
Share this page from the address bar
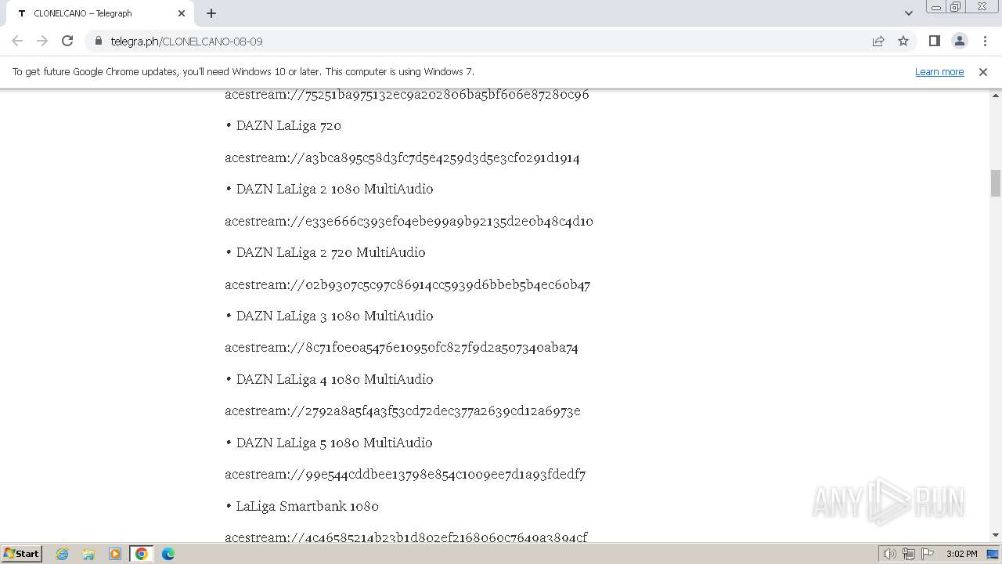(x=878, y=41)
